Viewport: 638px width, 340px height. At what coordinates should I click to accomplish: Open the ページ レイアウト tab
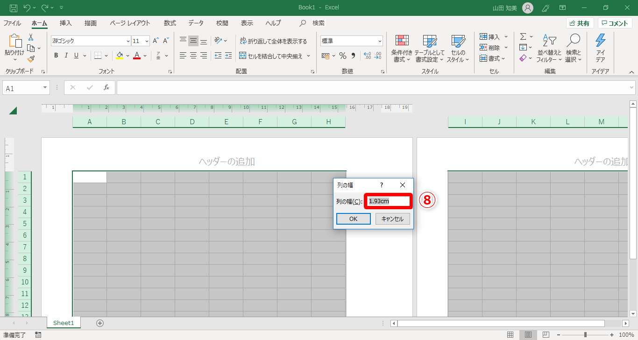click(x=130, y=23)
